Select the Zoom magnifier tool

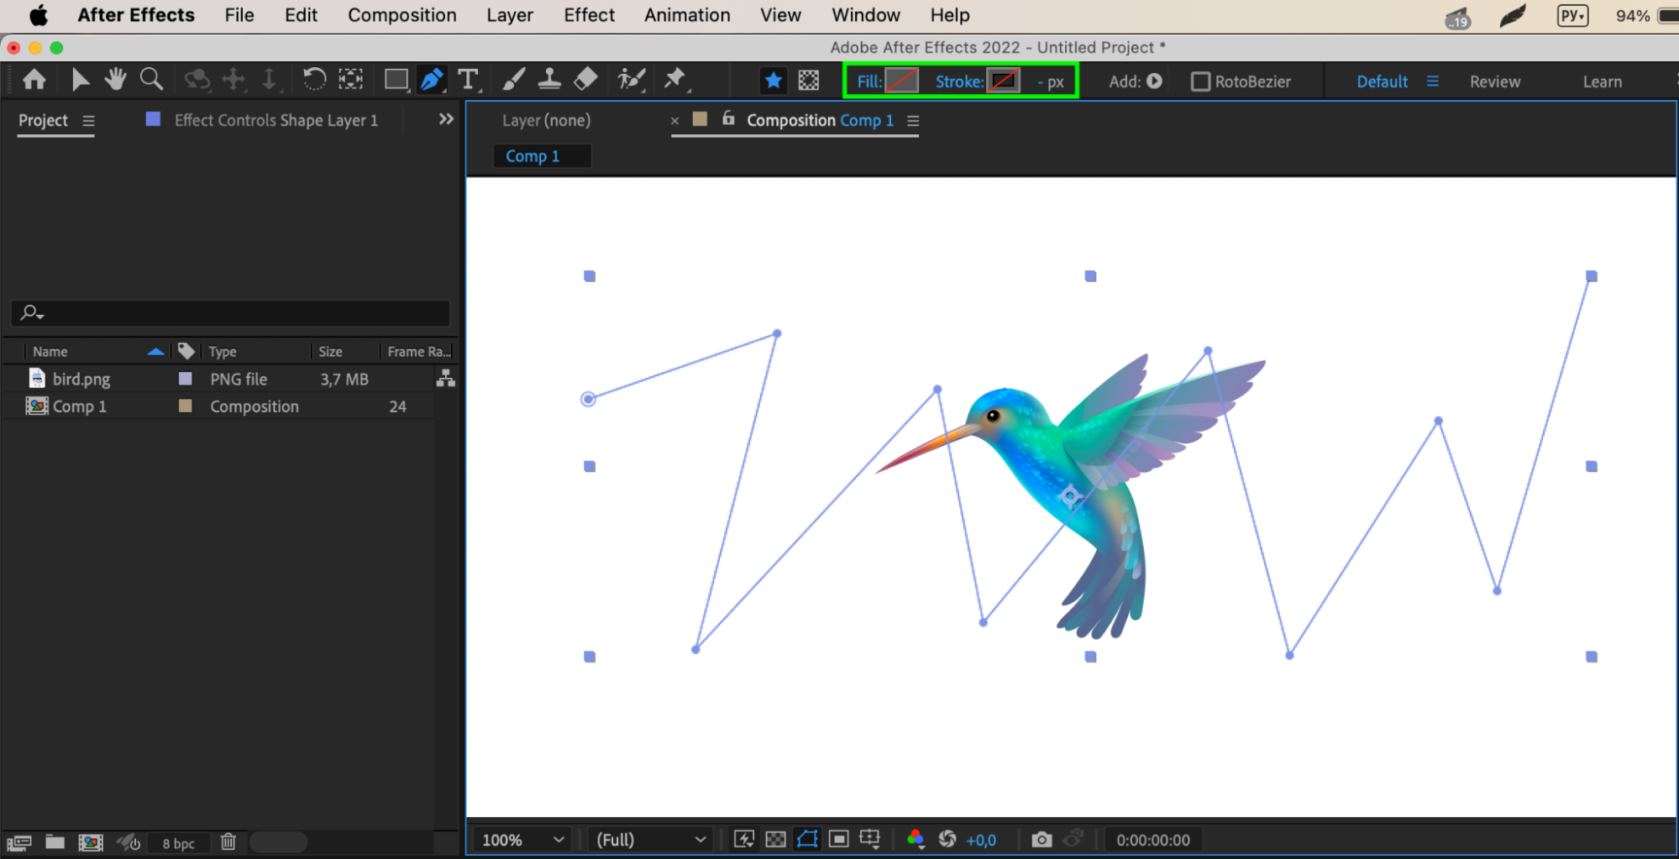(x=151, y=80)
